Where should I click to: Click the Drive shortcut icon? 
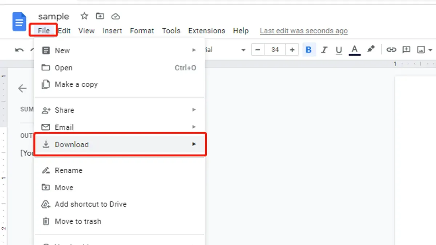pyautogui.click(x=46, y=204)
